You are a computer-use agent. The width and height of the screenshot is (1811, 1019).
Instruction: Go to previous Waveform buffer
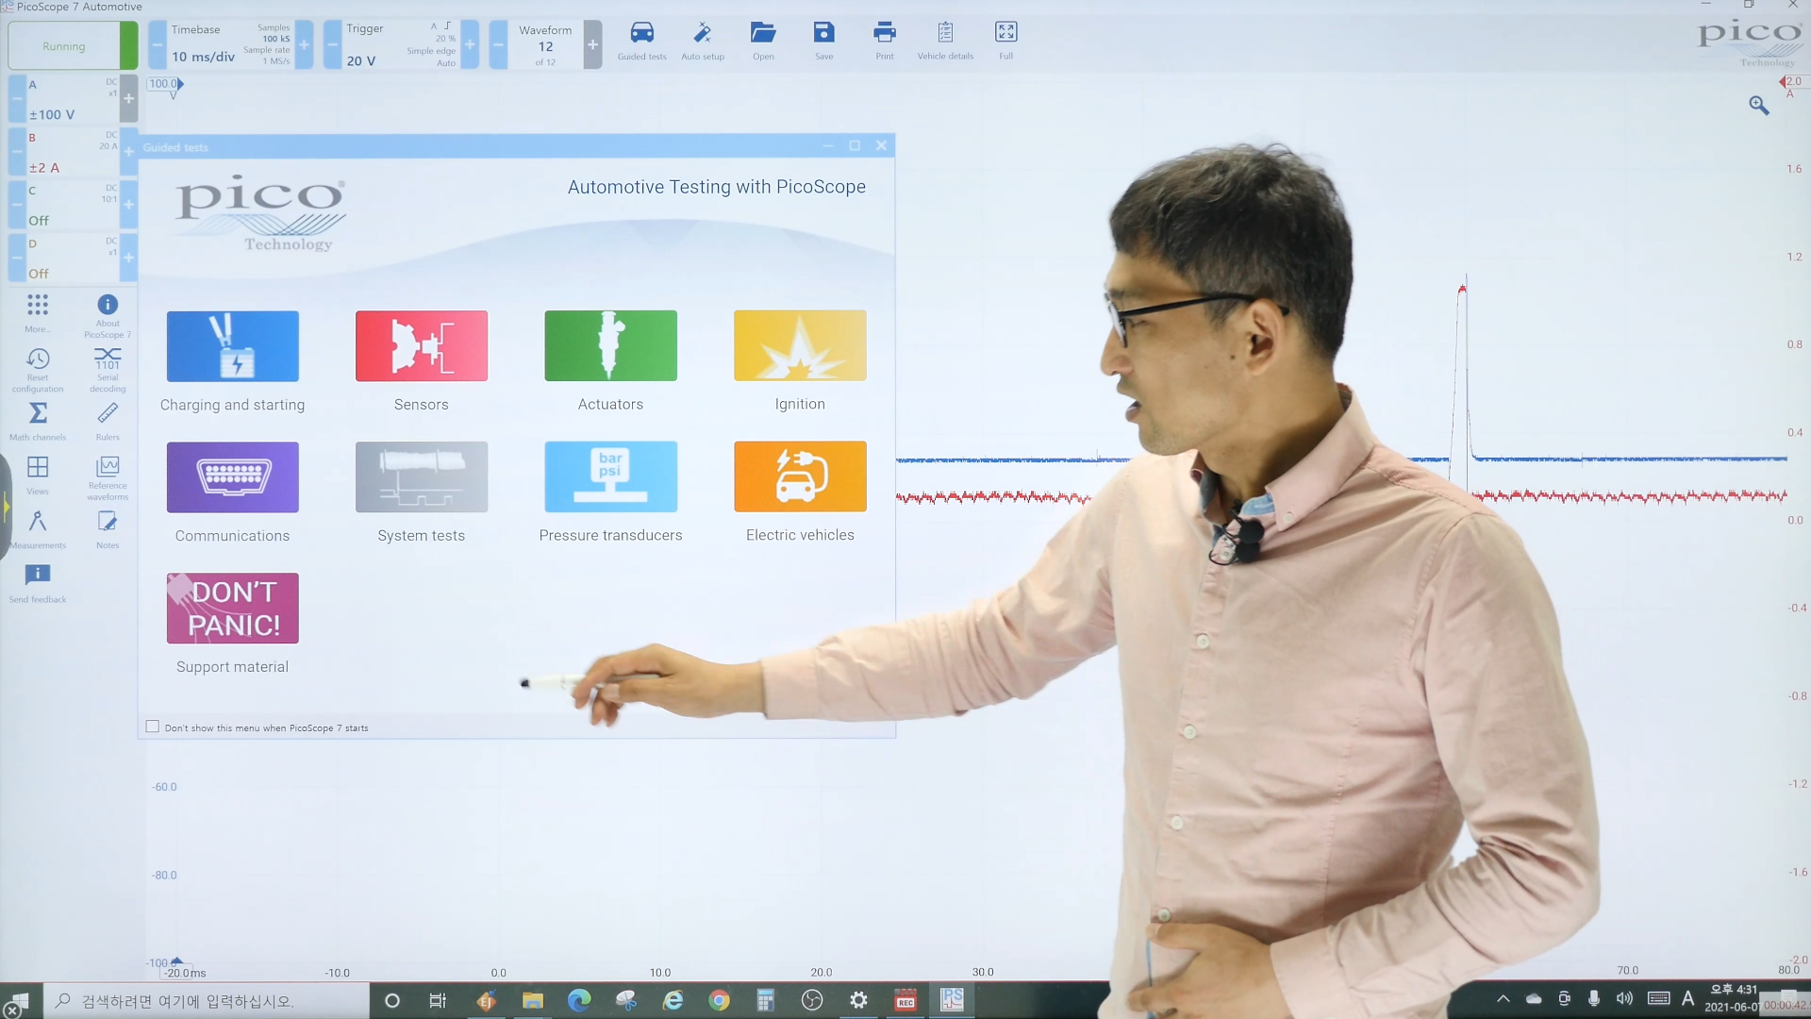pyautogui.click(x=498, y=45)
